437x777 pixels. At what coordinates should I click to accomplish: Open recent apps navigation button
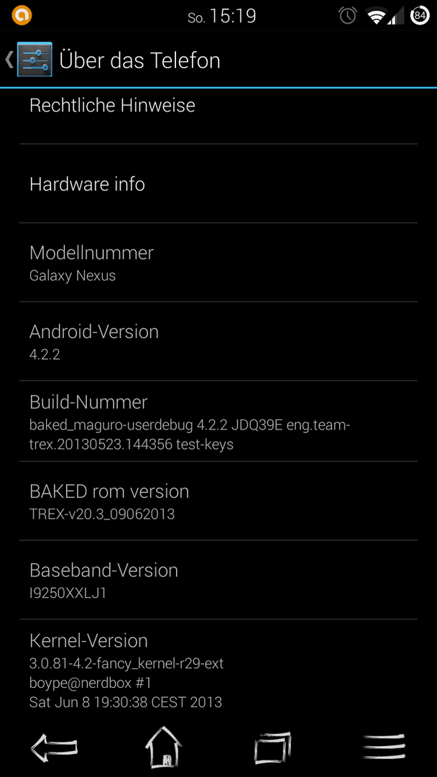click(272, 747)
